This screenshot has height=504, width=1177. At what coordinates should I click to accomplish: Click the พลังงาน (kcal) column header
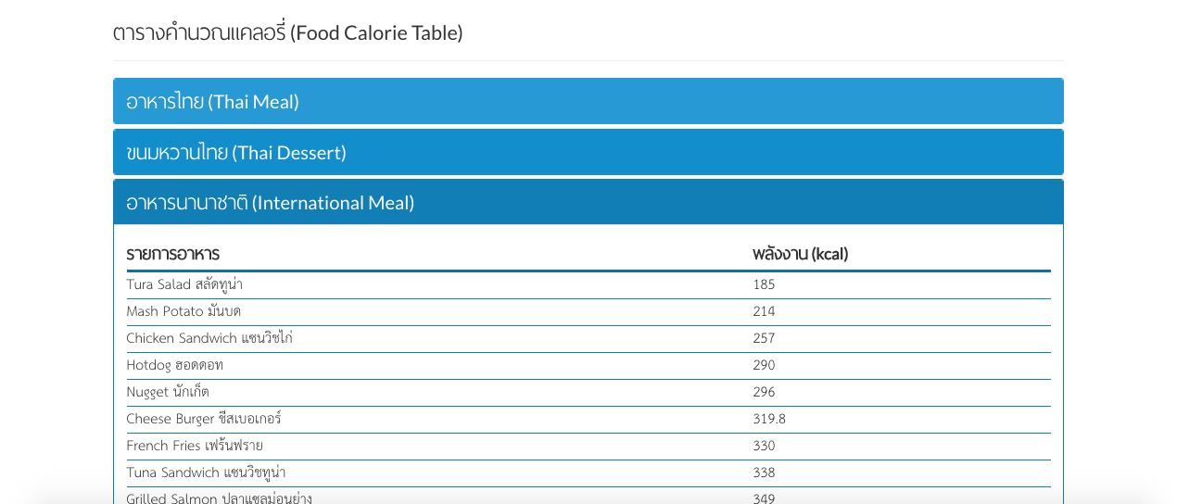click(801, 254)
